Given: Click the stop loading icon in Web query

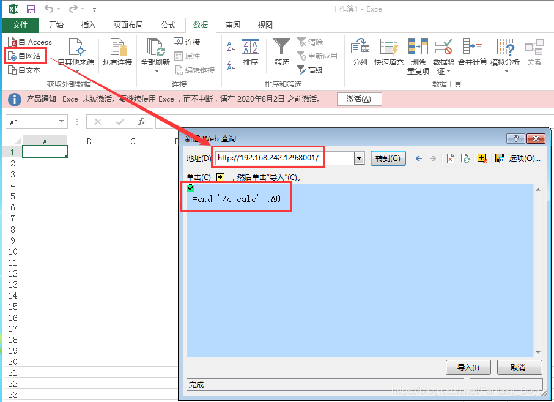Looking at the screenshot, I should point(451,158).
